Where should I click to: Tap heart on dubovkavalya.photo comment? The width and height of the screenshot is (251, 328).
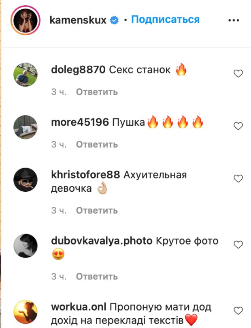point(238,245)
